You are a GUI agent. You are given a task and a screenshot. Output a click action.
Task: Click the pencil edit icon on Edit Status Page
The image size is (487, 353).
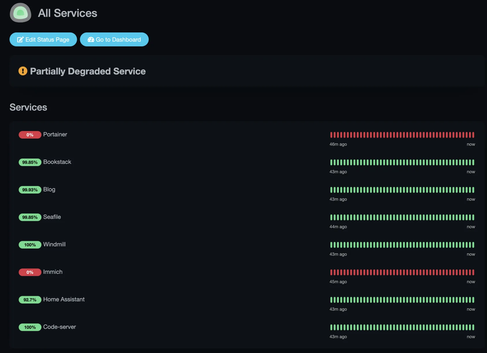point(20,39)
